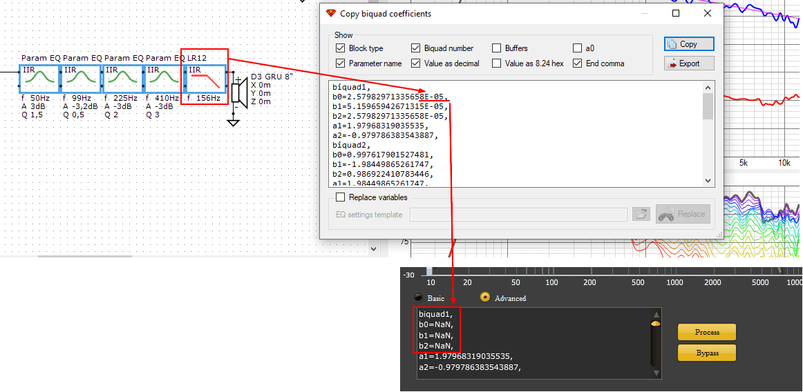Click the frequency slider handle near 10
Image resolution: width=803 pixels, height=392 pixels.
(430, 272)
